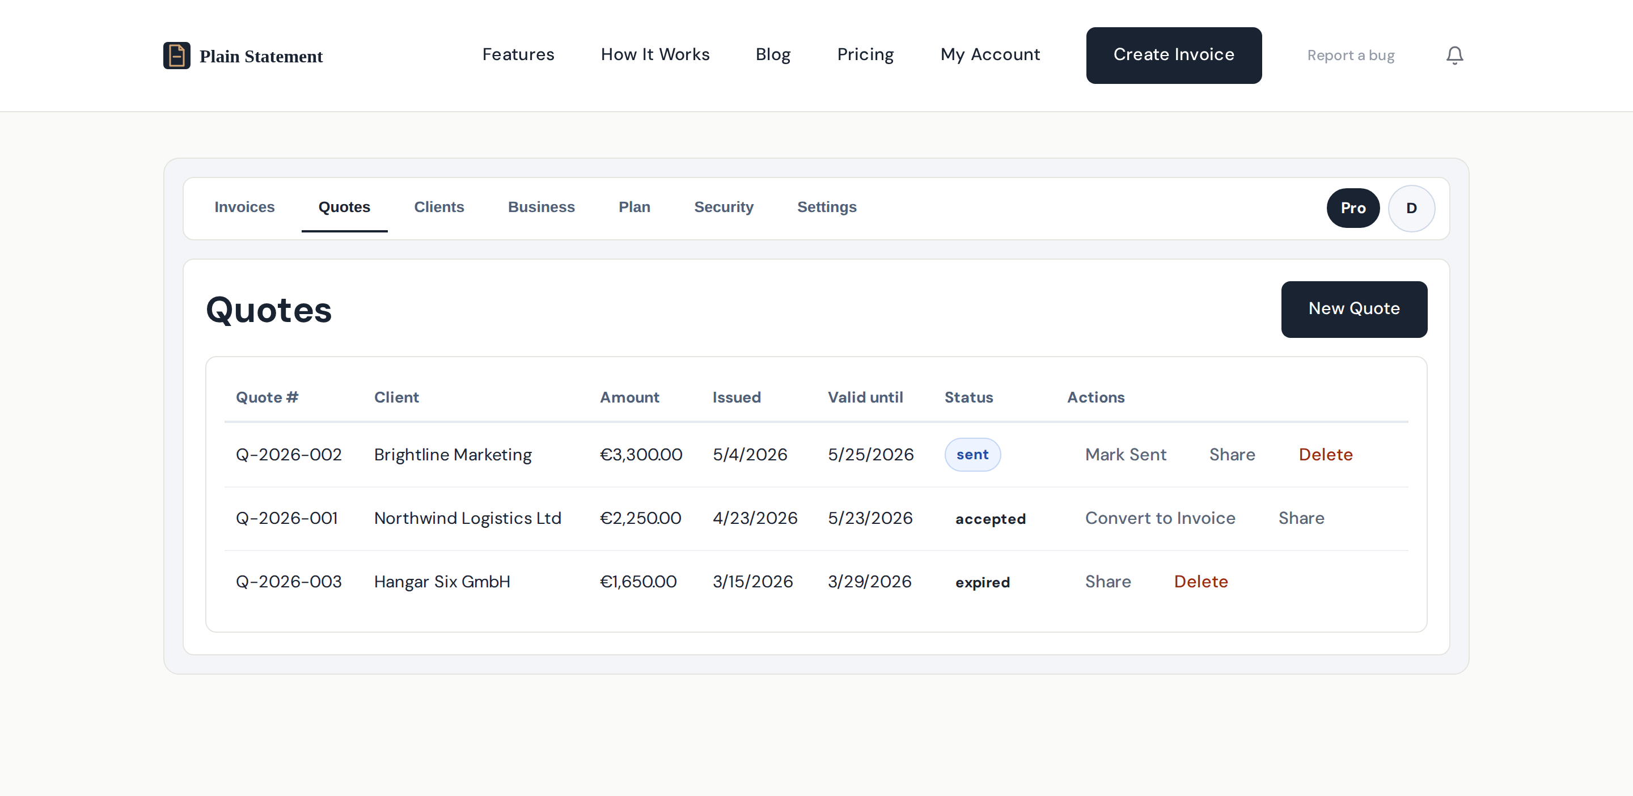Click valid until date 5/25/2026
The width and height of the screenshot is (1633, 796).
tap(870, 454)
